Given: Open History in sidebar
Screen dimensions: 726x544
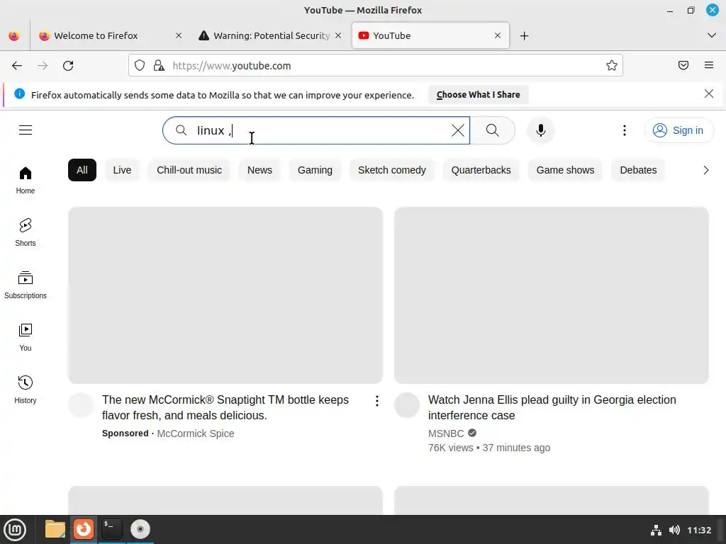Looking at the screenshot, I should 26,390.
